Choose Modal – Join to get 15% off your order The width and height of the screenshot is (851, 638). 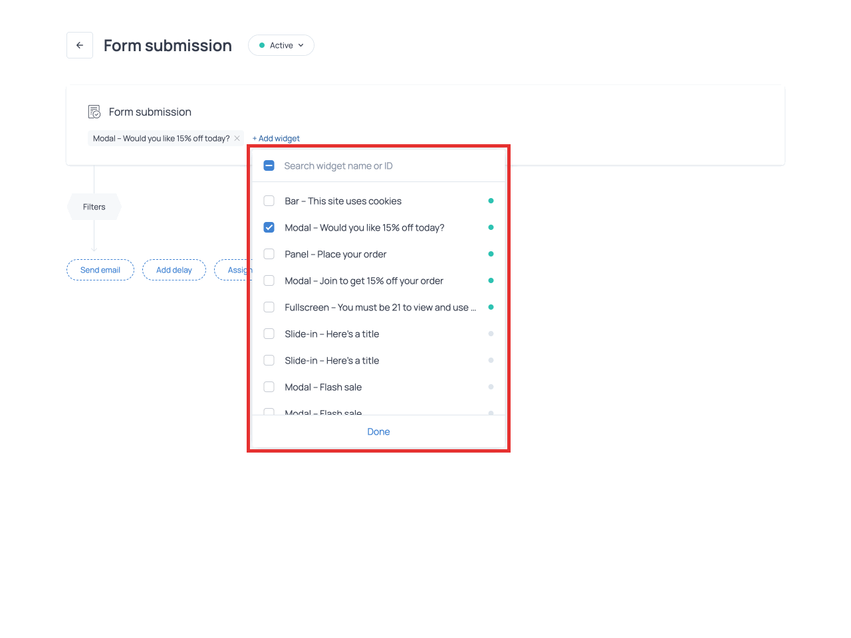(x=269, y=280)
